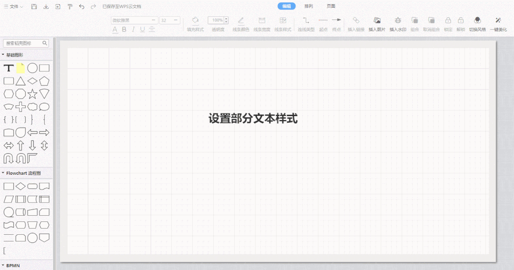Open the 线条颜色 line color tool

[241, 24]
